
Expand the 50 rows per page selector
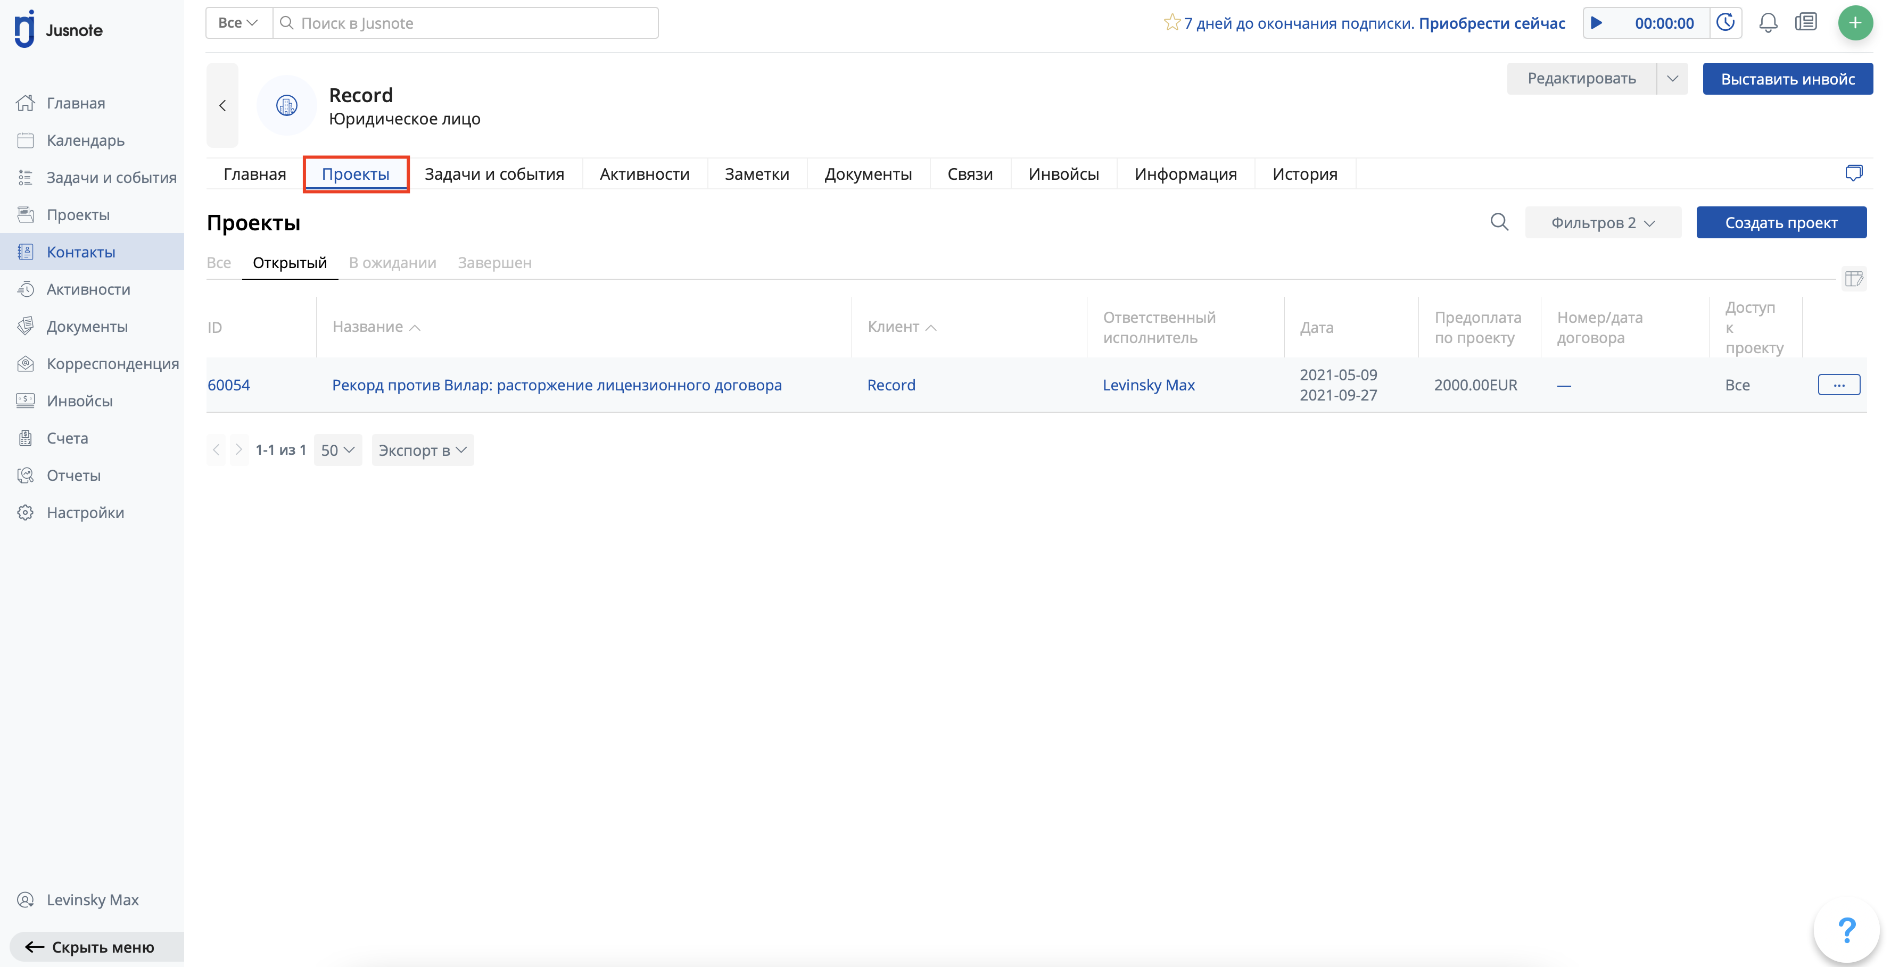(337, 450)
